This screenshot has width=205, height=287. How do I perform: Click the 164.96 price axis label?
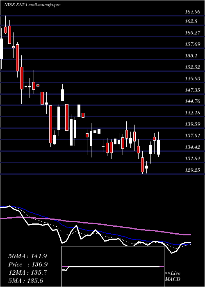(x=192, y=12)
